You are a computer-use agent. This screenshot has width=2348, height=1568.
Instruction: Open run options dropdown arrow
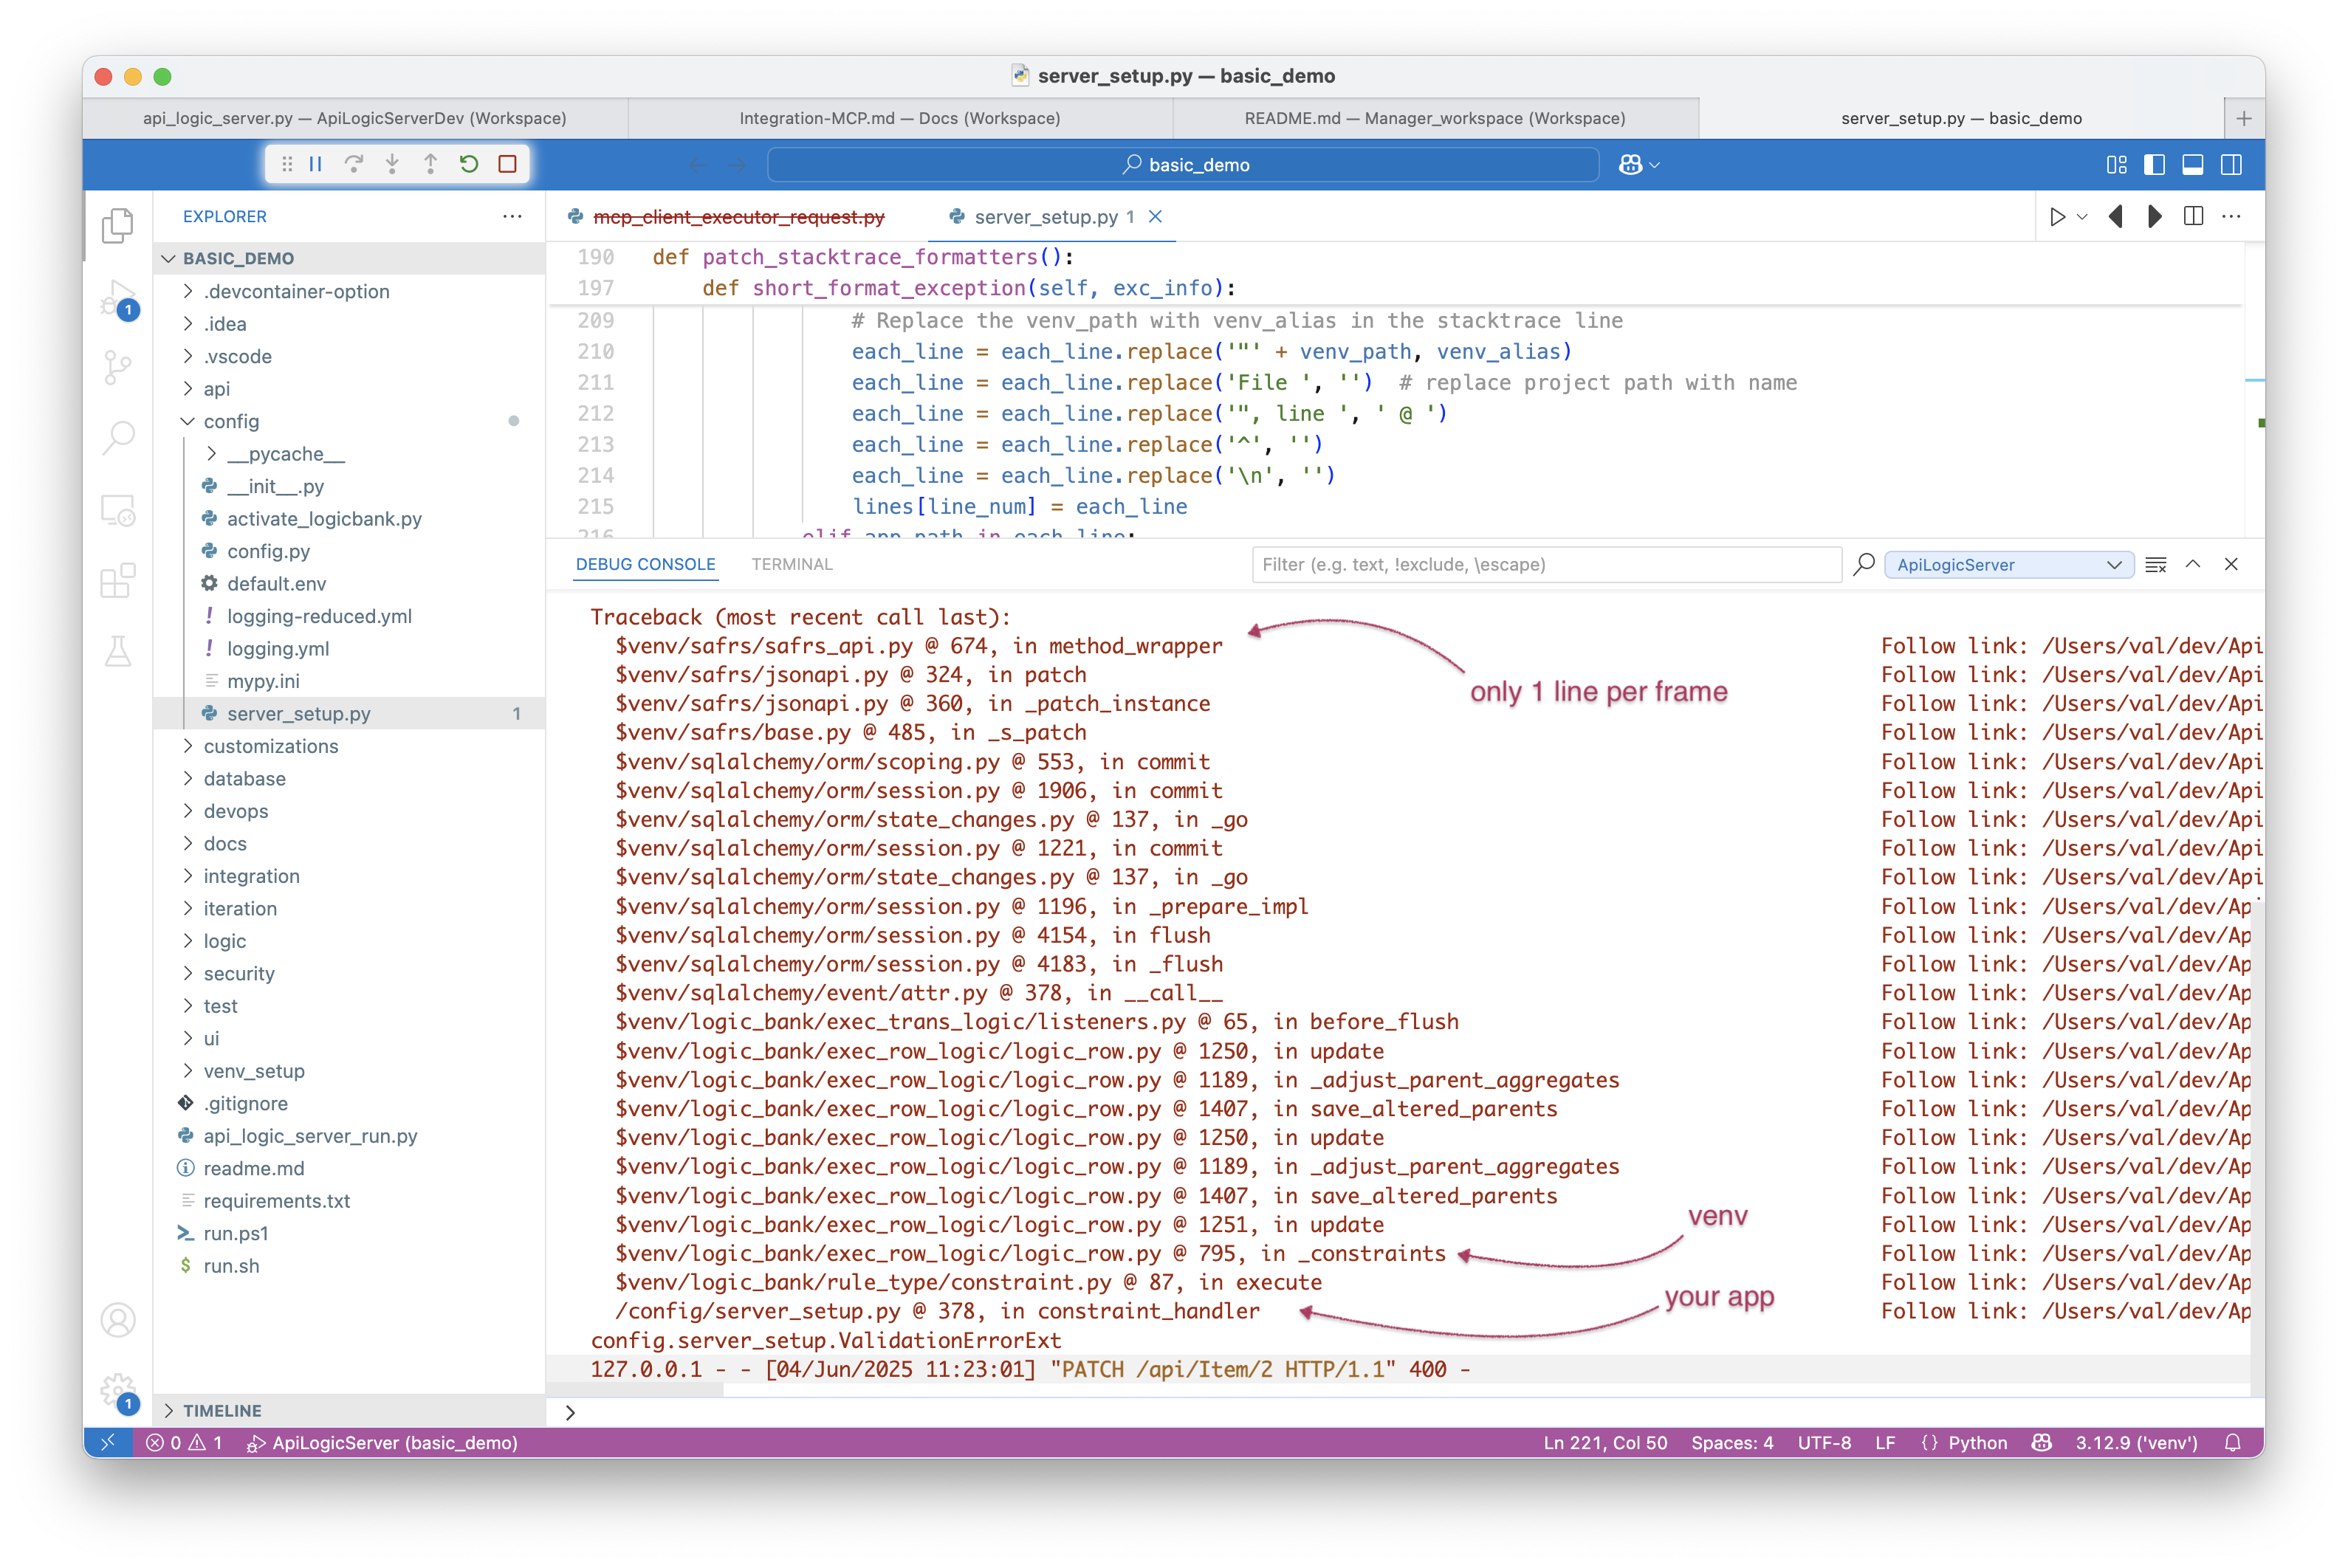(2082, 216)
